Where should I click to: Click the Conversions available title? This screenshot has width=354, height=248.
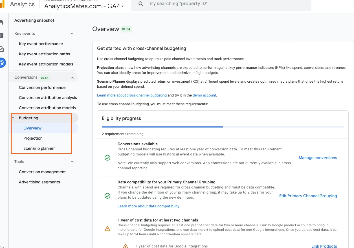138,144
